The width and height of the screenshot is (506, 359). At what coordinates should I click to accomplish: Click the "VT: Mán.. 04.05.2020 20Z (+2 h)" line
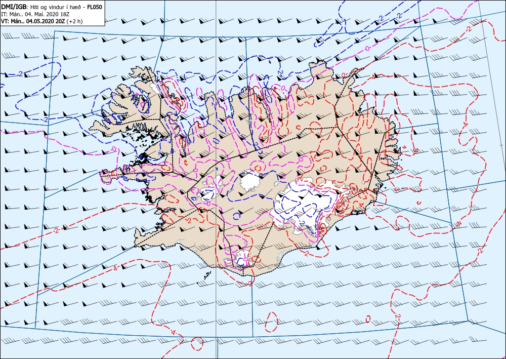[x=42, y=21]
